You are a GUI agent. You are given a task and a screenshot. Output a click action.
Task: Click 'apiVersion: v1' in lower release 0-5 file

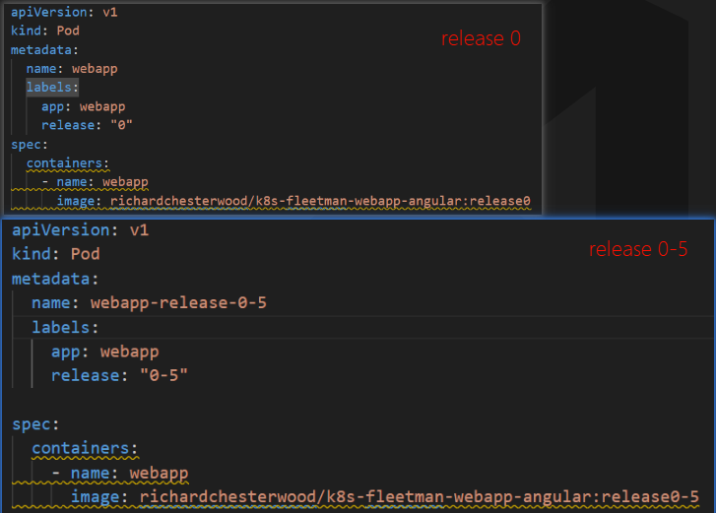[x=81, y=229]
